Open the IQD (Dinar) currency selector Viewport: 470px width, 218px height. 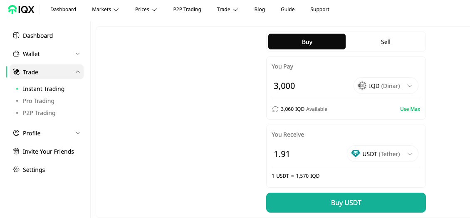click(x=386, y=86)
